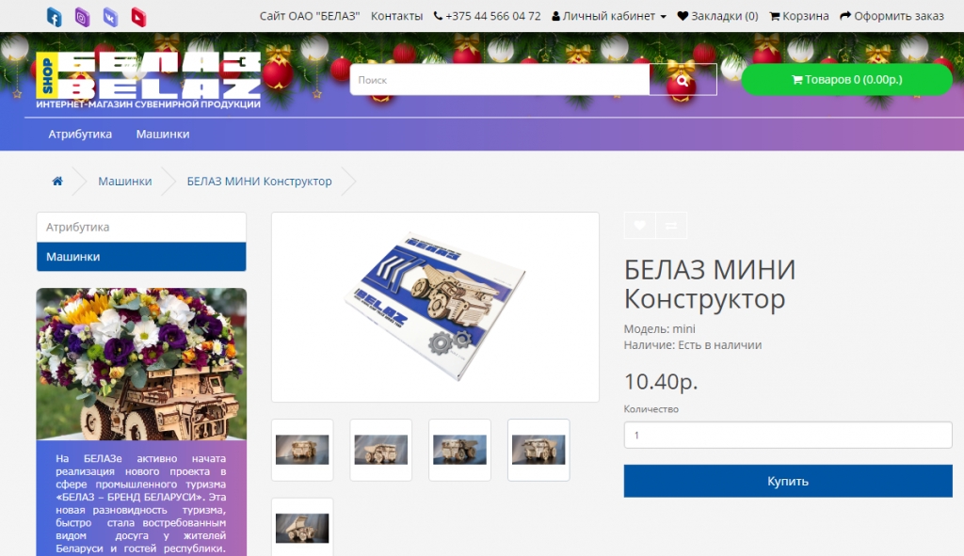Click the price text 10.40р.

coord(661,382)
